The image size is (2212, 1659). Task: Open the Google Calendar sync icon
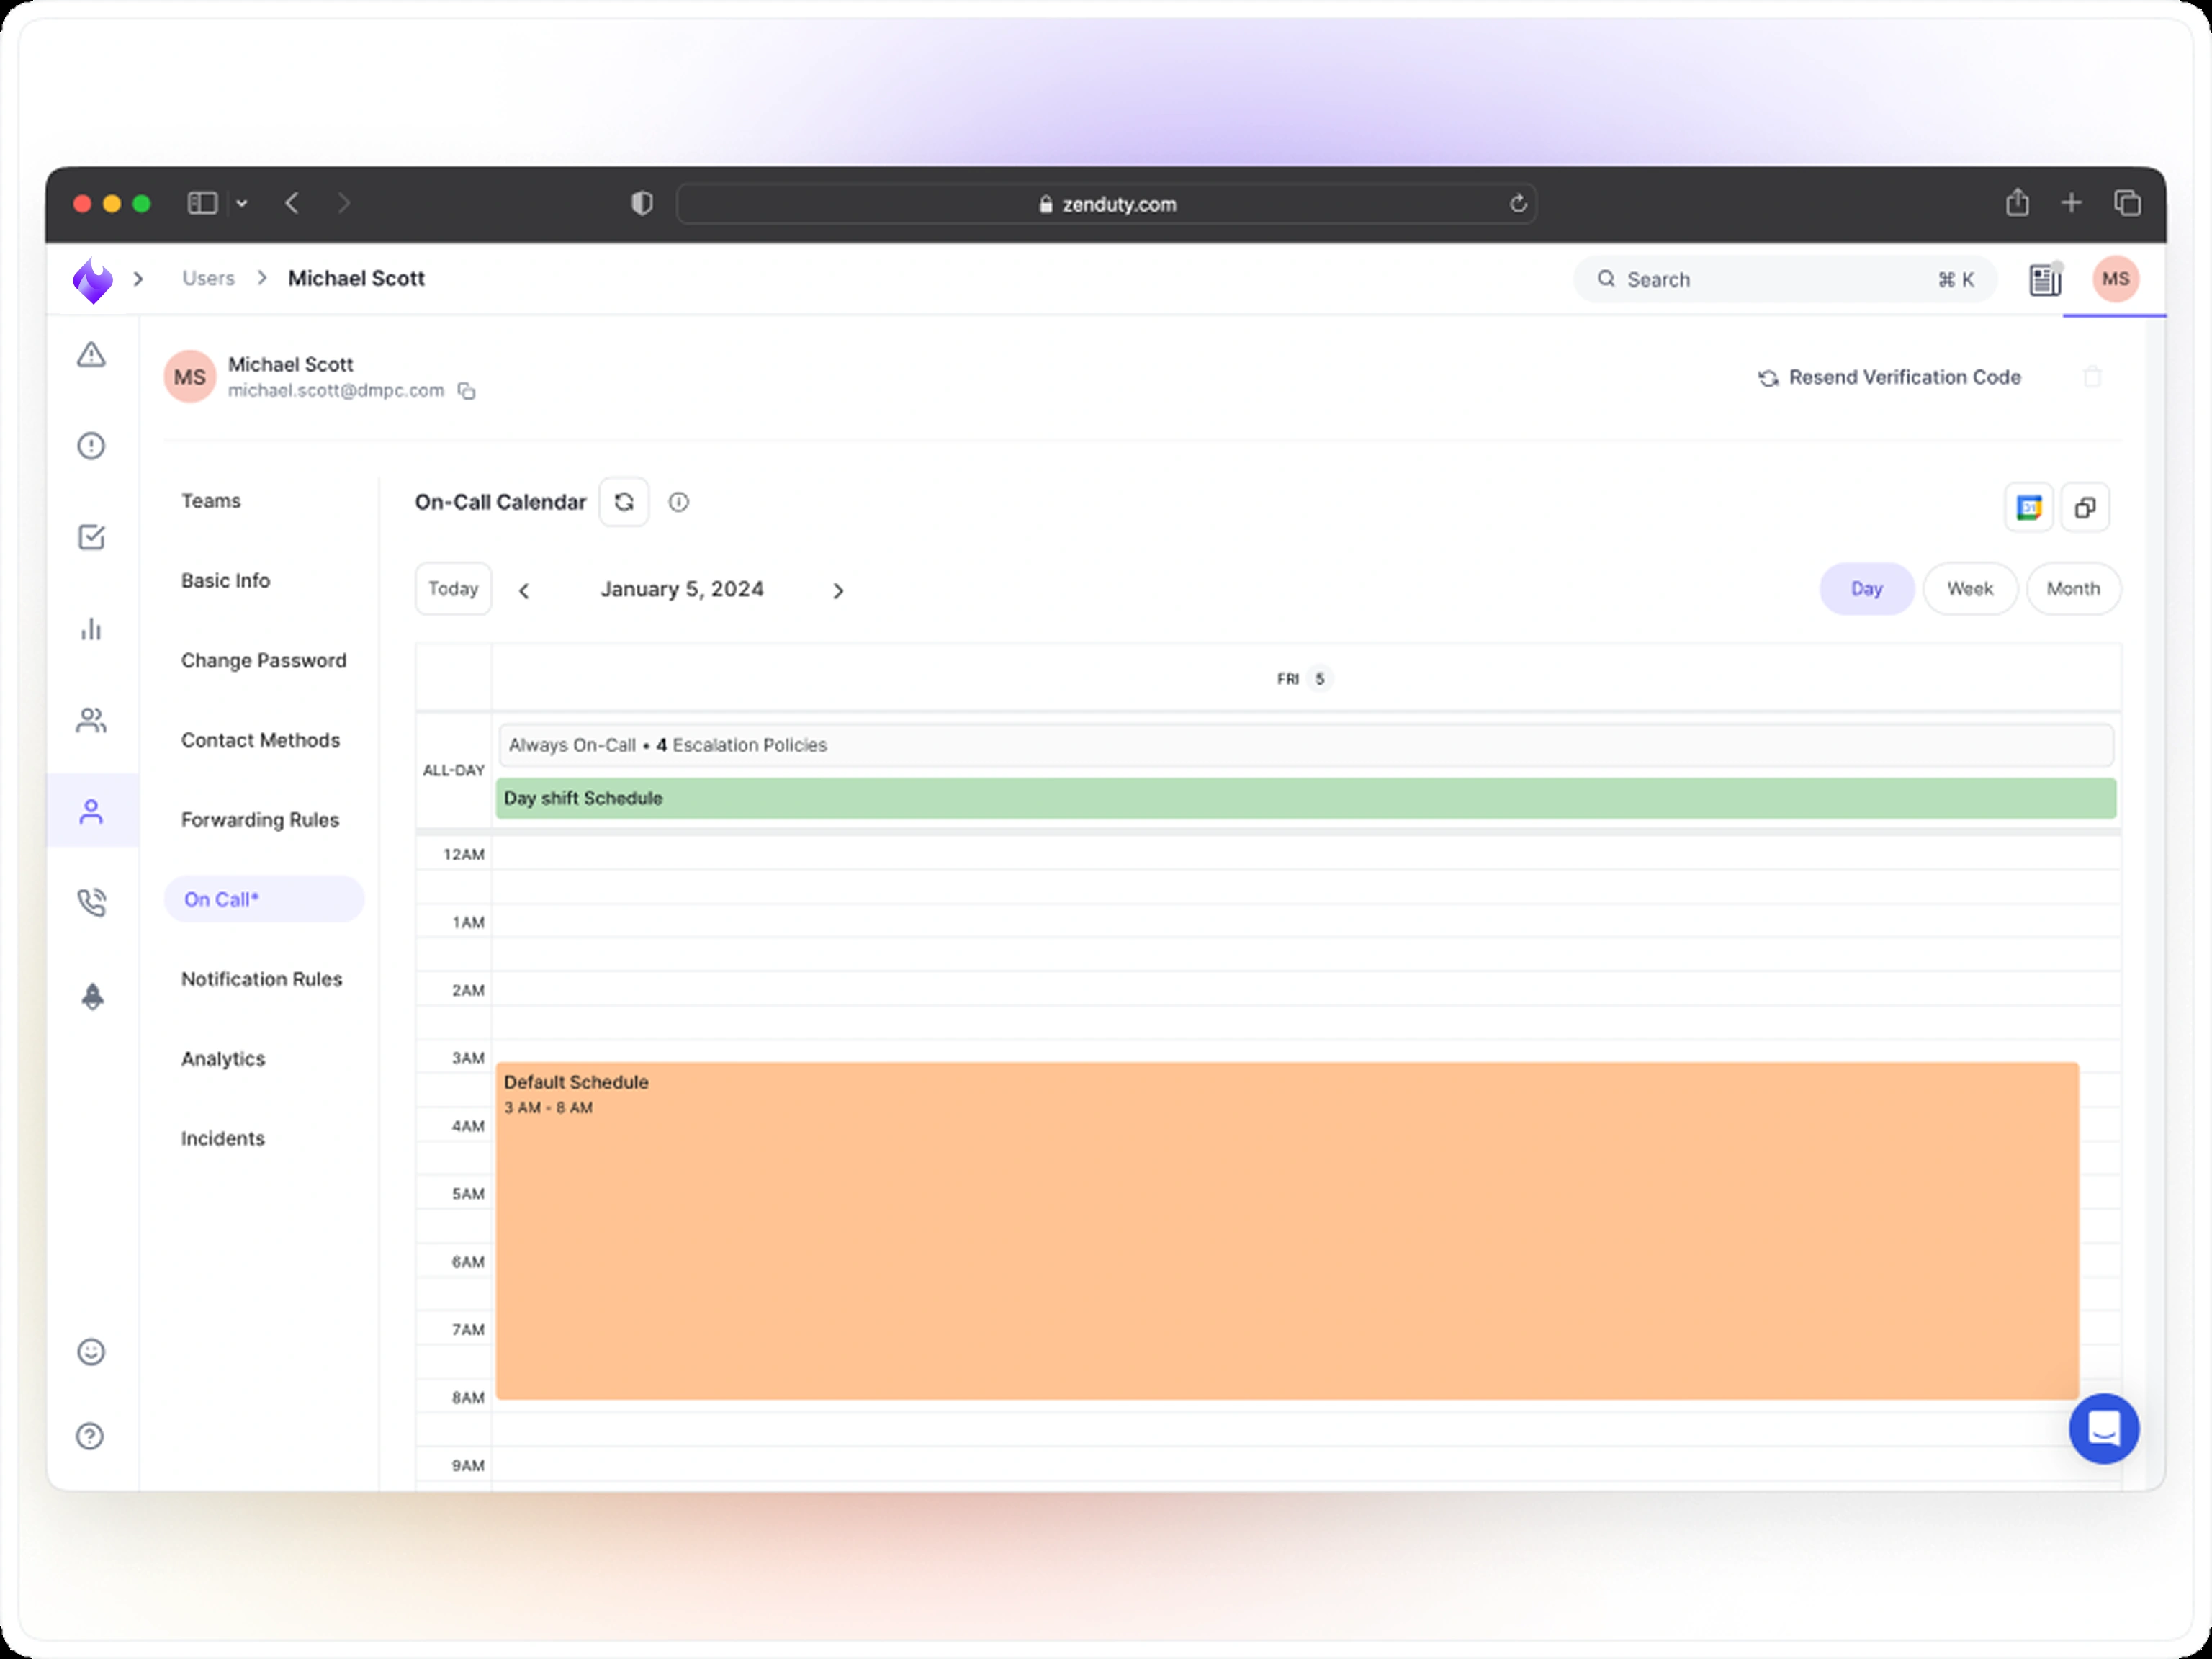tap(2028, 508)
